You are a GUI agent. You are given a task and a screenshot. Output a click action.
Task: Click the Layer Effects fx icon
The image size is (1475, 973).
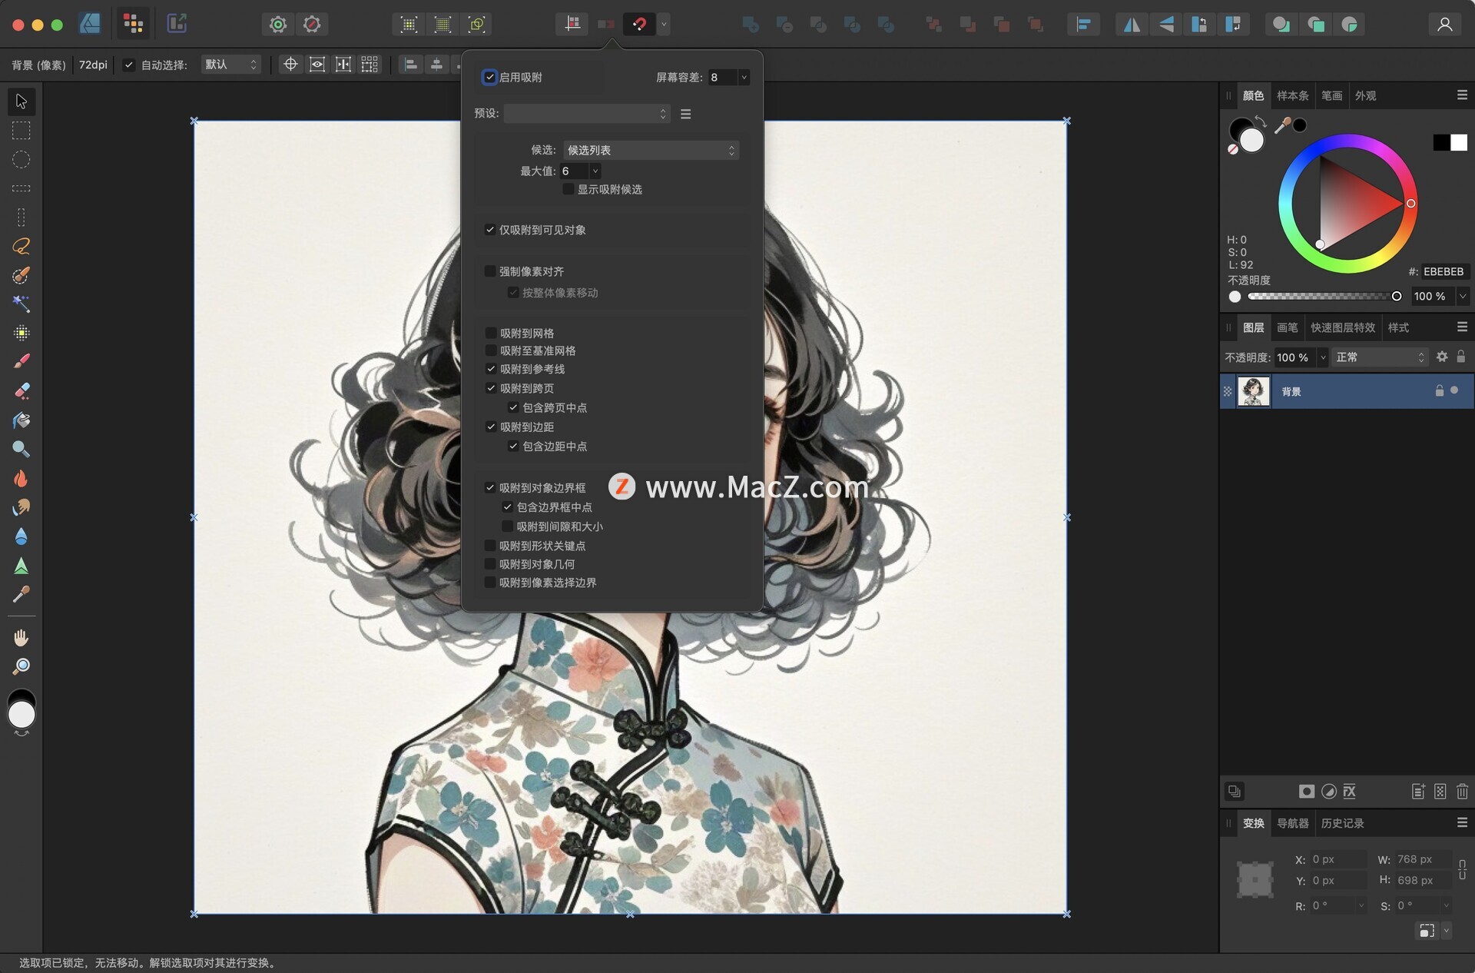(x=1350, y=791)
